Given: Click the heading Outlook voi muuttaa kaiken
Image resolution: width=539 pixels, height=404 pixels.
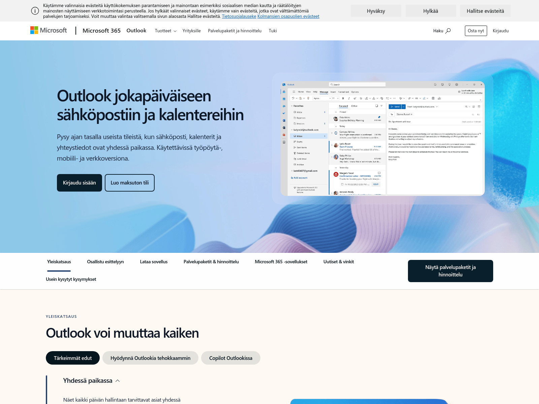Looking at the screenshot, I should (122, 333).
